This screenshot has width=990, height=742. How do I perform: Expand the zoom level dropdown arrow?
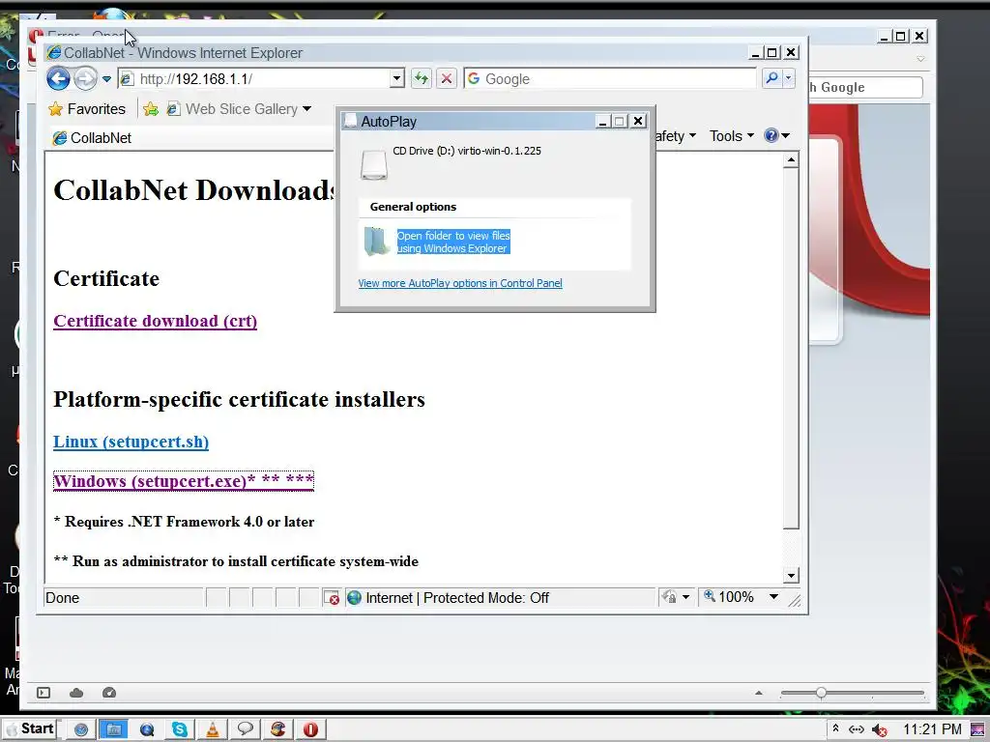pos(773,597)
